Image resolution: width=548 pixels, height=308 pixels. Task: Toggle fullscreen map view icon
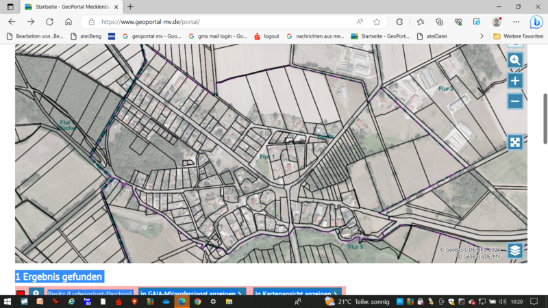pos(515,142)
